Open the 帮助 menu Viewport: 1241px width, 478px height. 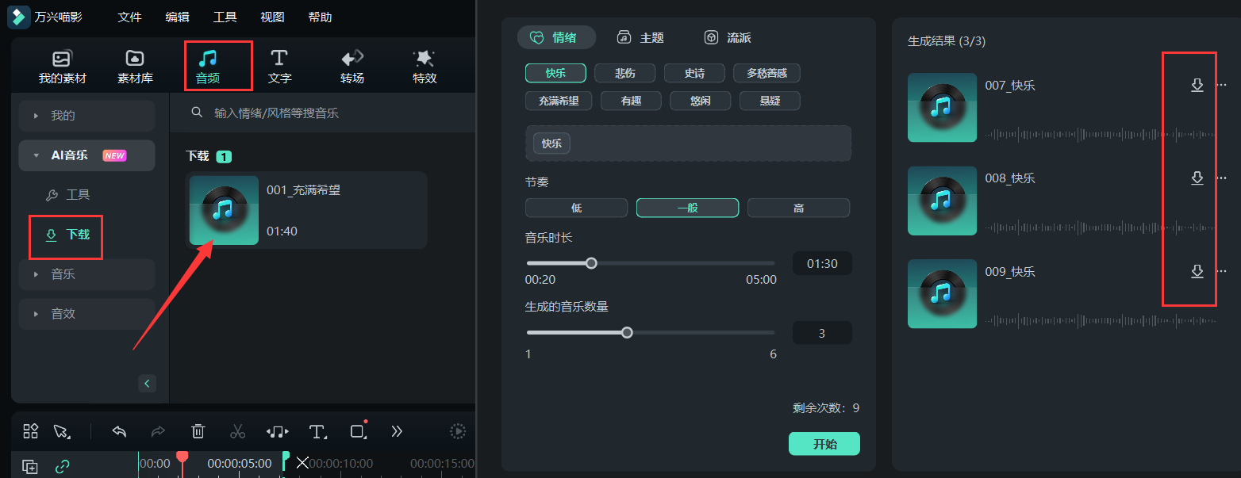320,16
